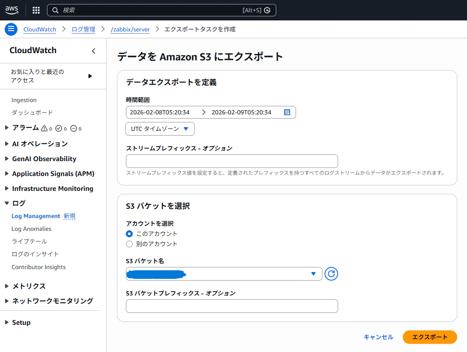Expand the AI オペレーション section
This screenshot has width=467, height=352.
coord(6,144)
